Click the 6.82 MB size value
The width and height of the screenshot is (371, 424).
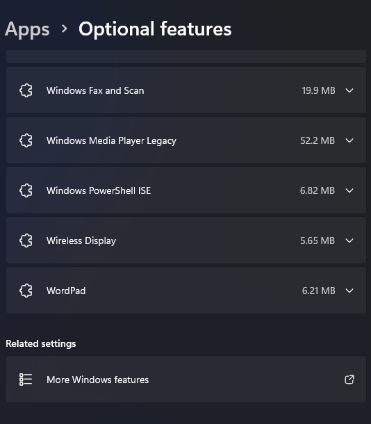[318, 190]
